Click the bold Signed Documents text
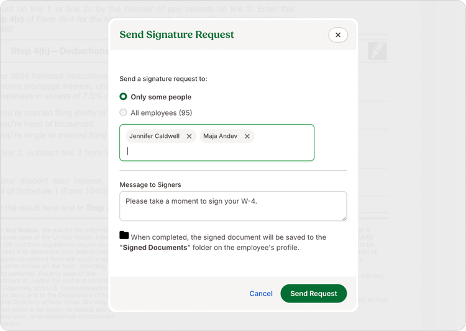466x331 pixels. 155,248
